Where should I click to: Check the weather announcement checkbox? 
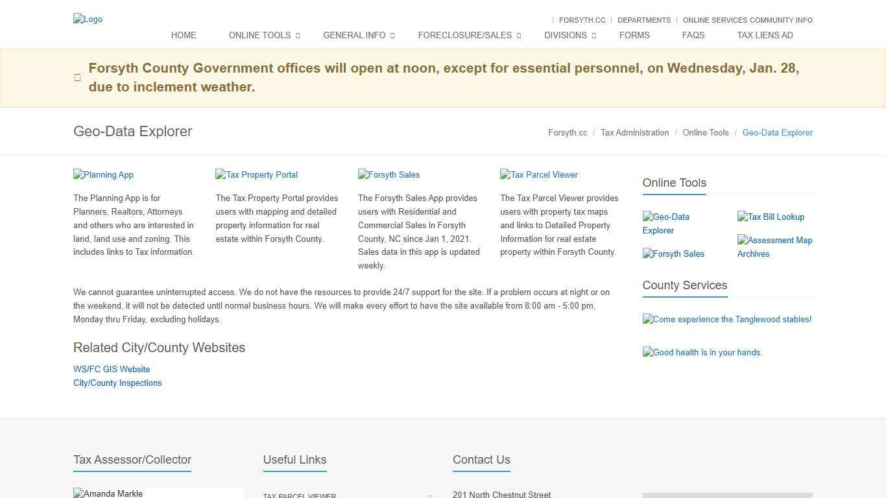coord(77,77)
